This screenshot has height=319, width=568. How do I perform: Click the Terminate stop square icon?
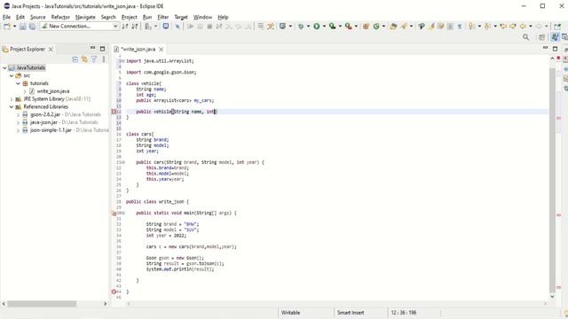tap(209, 27)
